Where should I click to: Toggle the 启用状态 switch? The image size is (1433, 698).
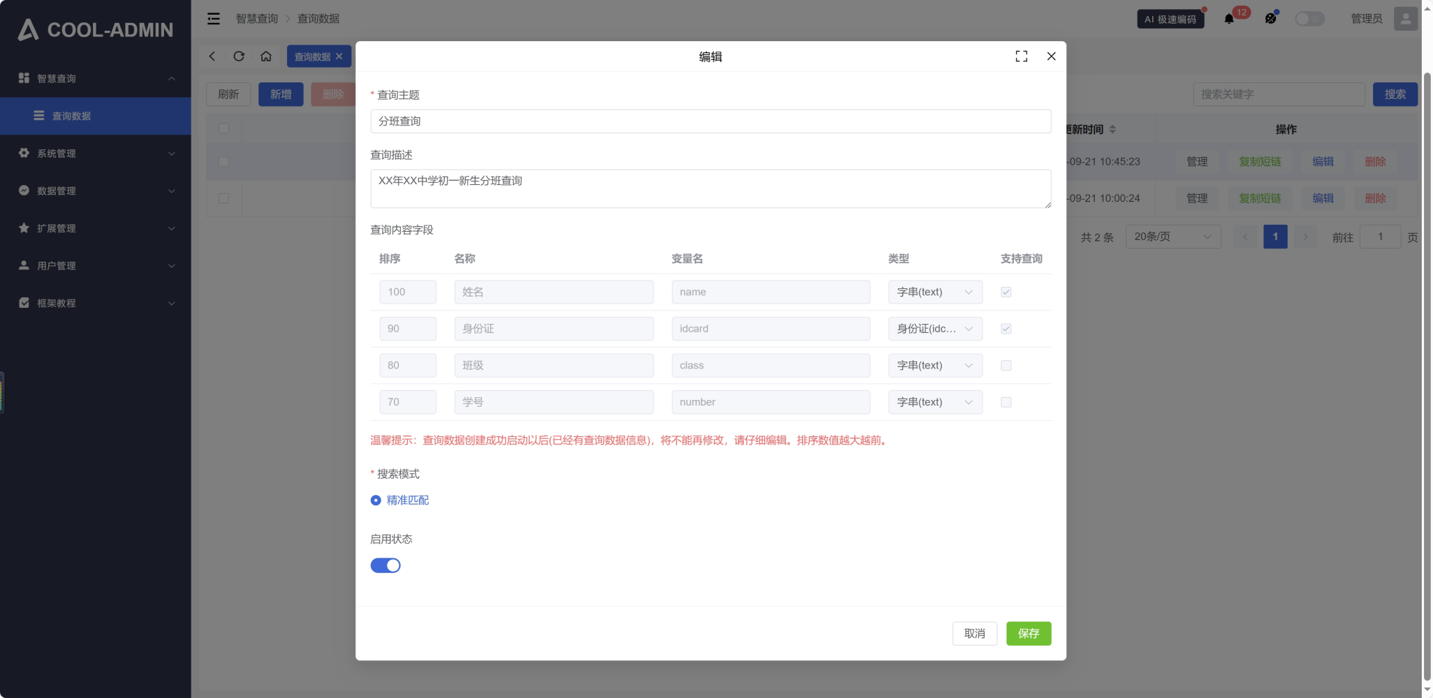pyautogui.click(x=385, y=565)
